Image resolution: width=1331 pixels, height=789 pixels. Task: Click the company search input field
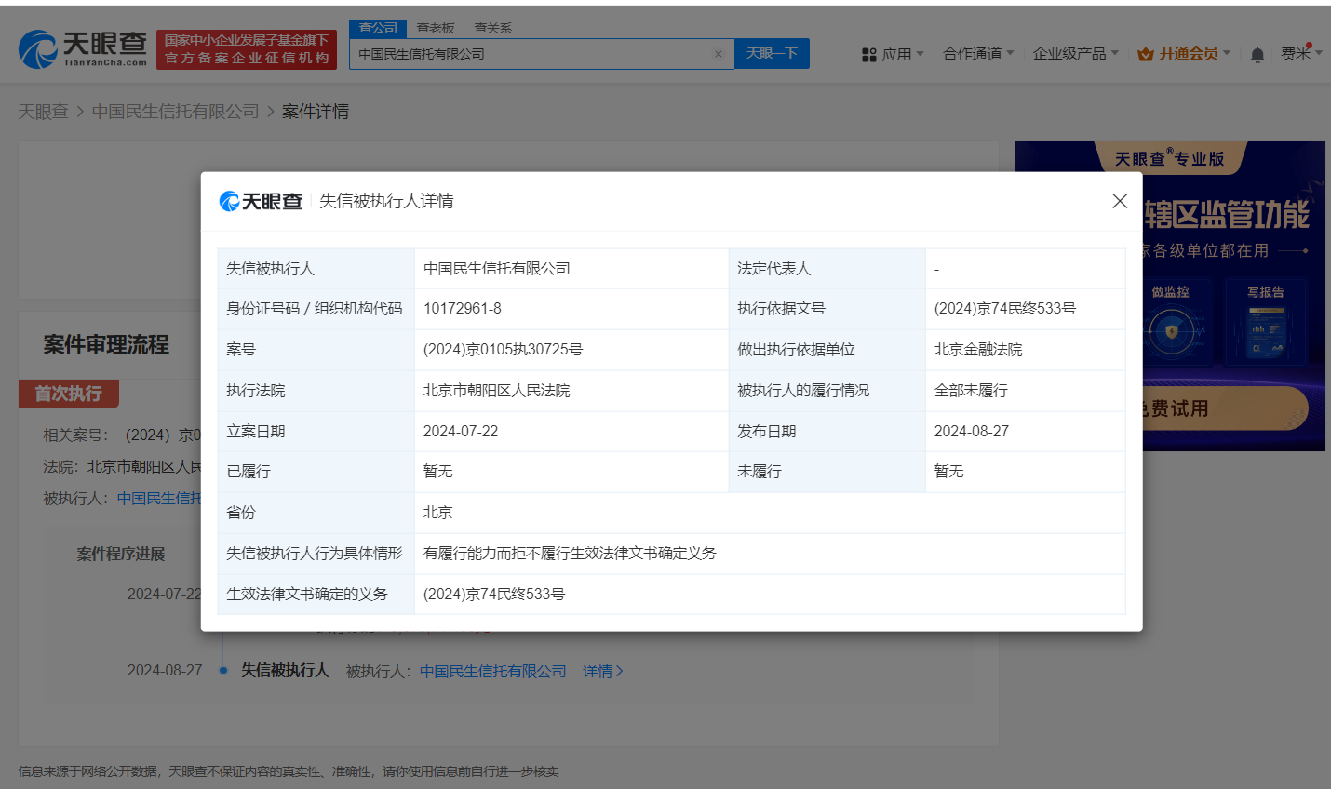tap(531, 54)
